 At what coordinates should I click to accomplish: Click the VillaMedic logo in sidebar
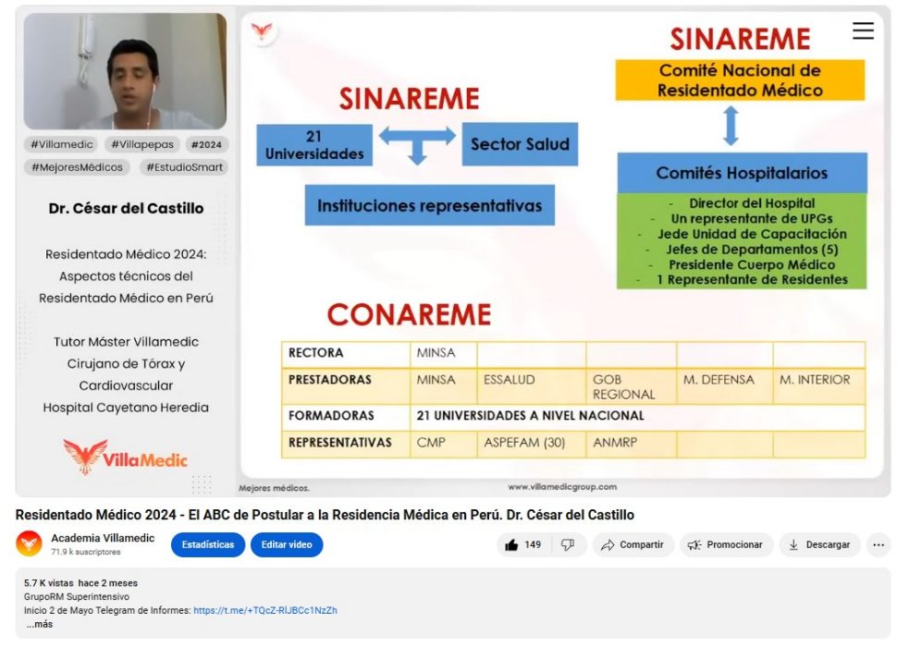coord(125,458)
